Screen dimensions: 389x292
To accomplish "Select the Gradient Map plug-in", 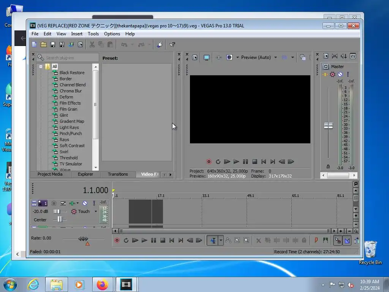I will 72,121.
